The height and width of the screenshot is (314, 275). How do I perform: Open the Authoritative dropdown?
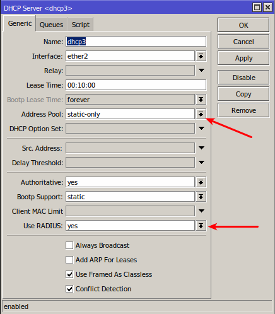201,182
